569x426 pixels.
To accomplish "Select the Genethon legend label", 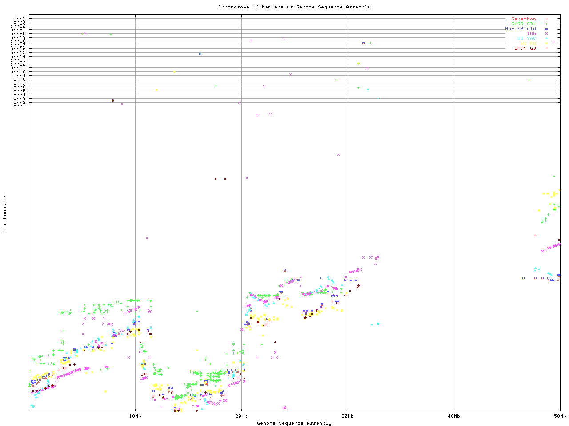I will point(523,19).
